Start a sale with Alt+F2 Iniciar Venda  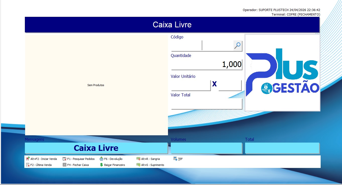click(x=41, y=159)
